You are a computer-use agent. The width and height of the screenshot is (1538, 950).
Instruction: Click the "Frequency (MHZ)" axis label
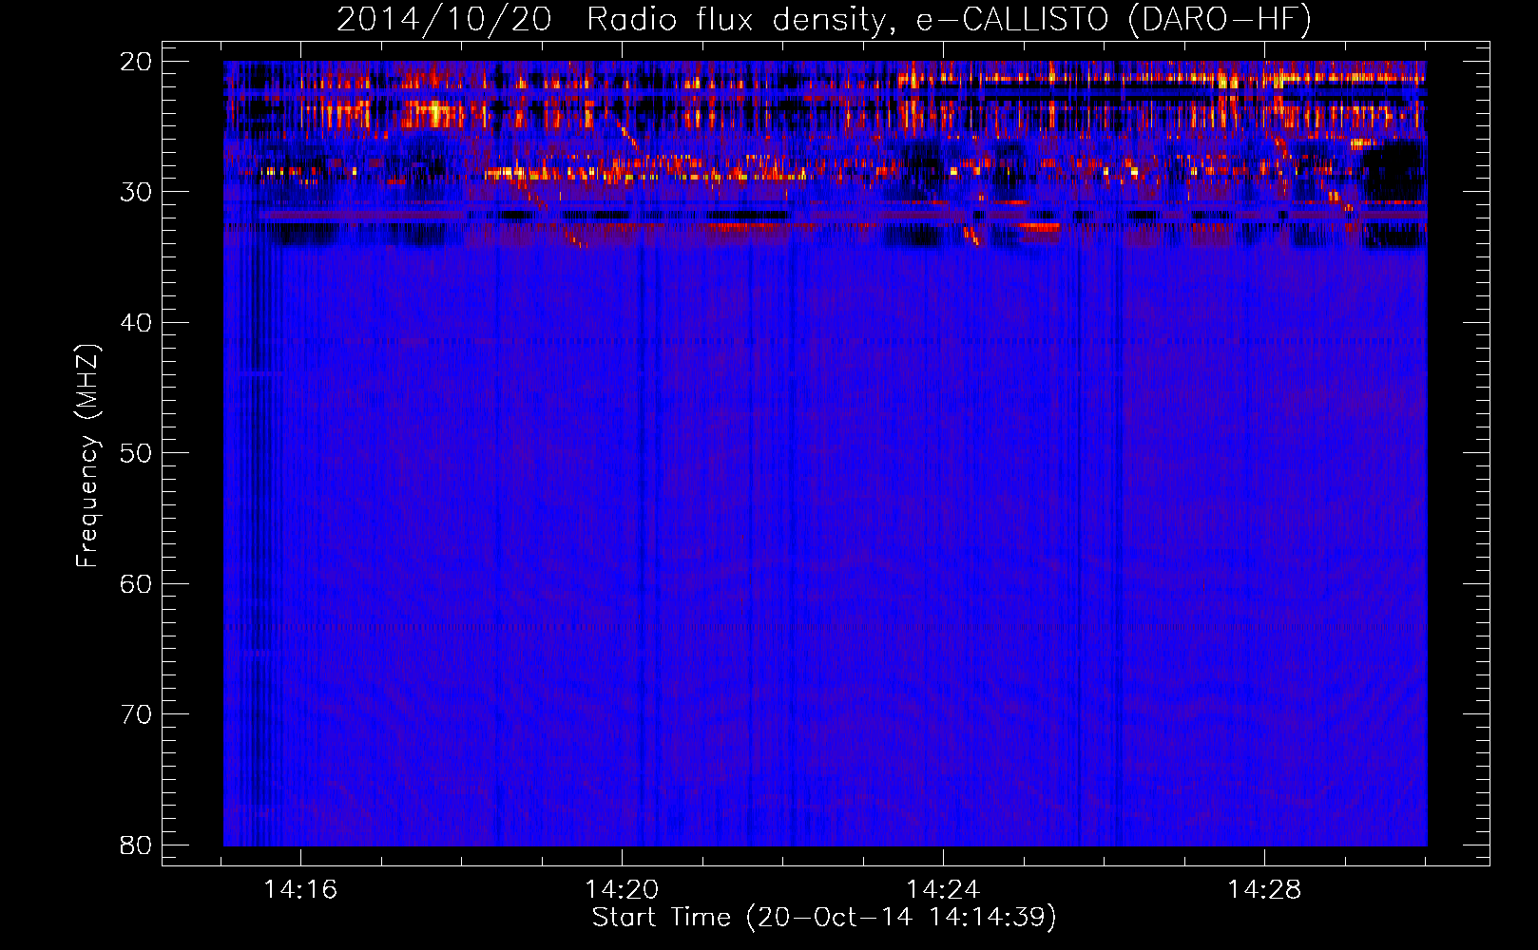pos(87,456)
